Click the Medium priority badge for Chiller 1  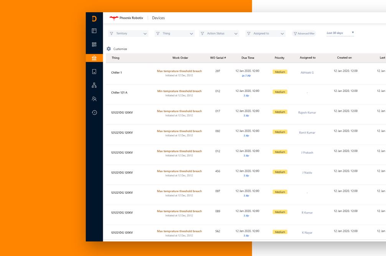click(x=280, y=72)
